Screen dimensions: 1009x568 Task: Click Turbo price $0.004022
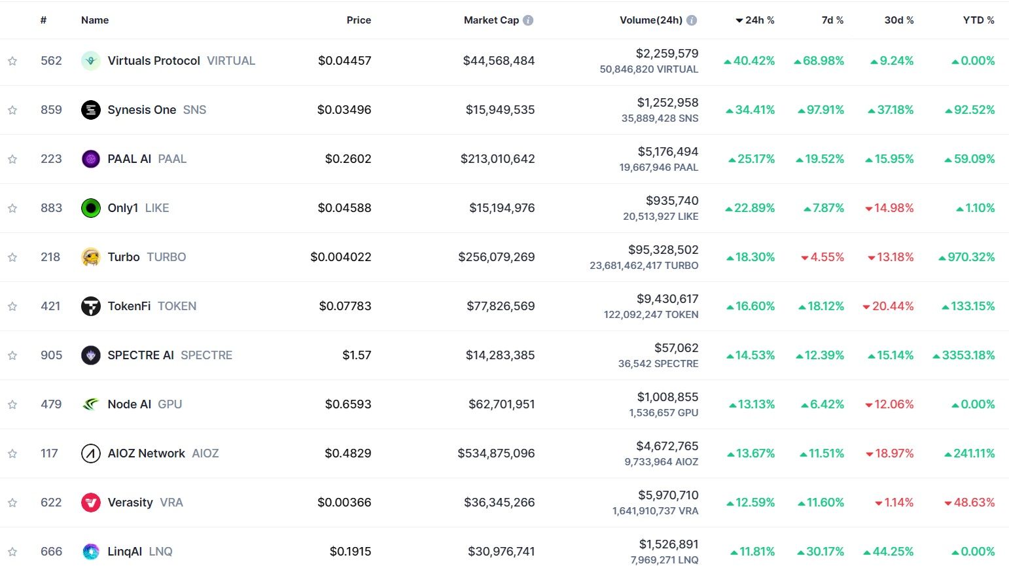[x=341, y=257]
